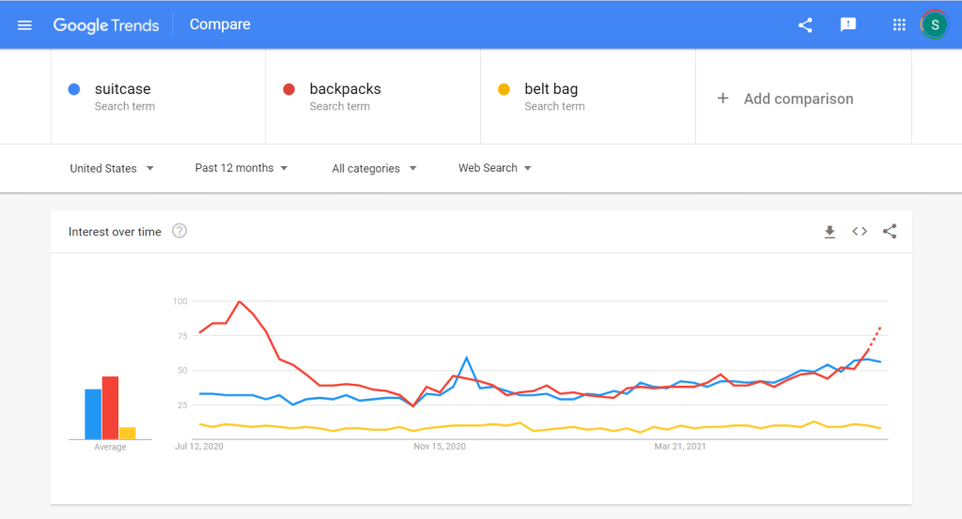The image size is (962, 519).
Task: Click the Nov 15, 2020 axis label
Action: 440,446
